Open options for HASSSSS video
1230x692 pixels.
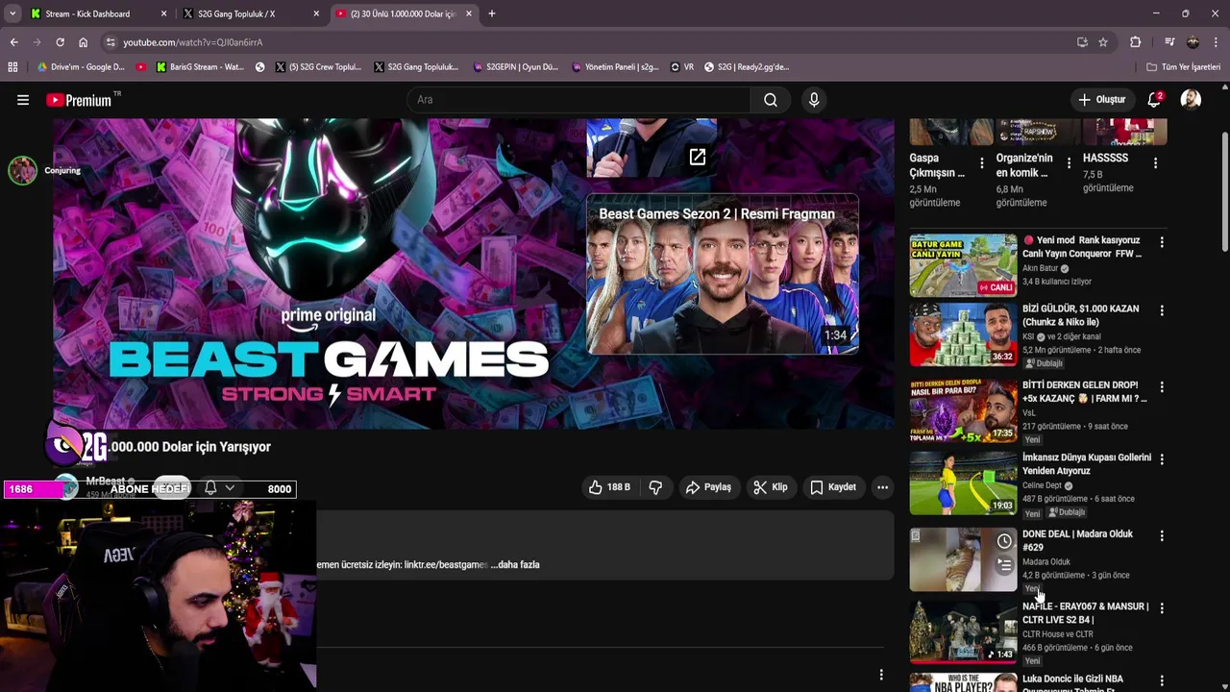pyautogui.click(x=1155, y=163)
